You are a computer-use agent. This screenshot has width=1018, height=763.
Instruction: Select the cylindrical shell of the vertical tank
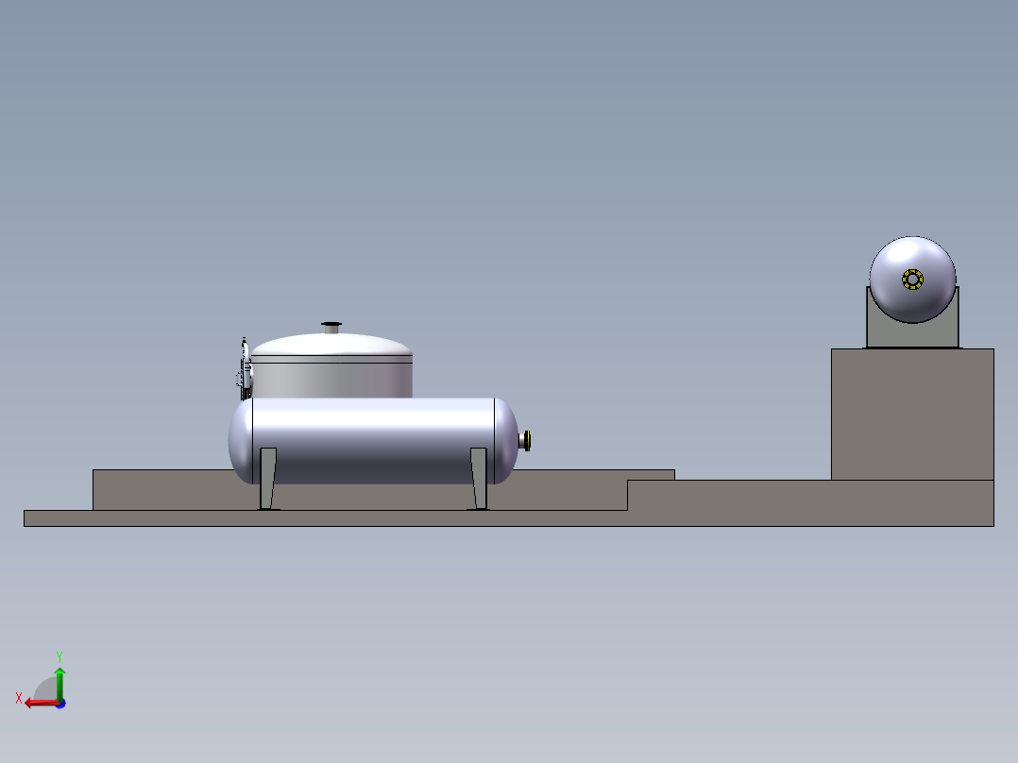click(331, 380)
